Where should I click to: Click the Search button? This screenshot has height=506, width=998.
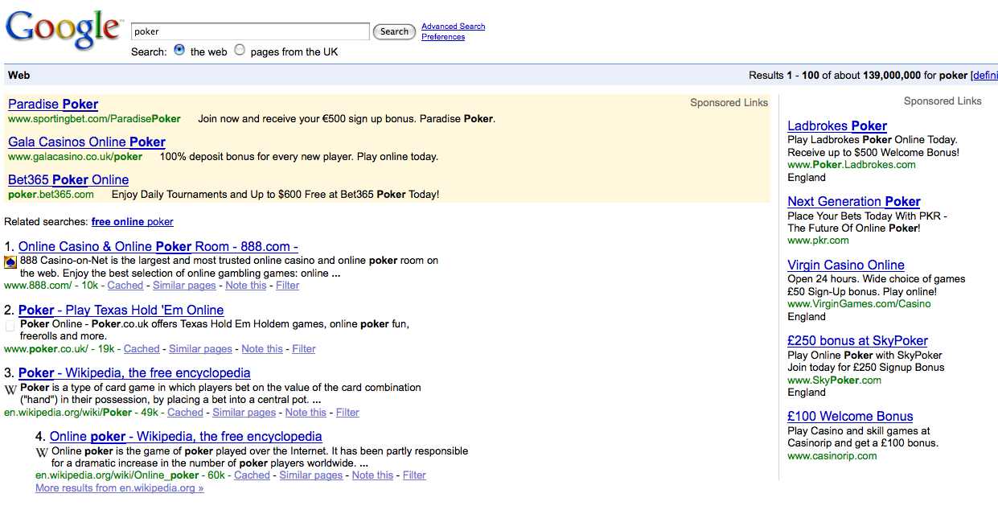394,31
